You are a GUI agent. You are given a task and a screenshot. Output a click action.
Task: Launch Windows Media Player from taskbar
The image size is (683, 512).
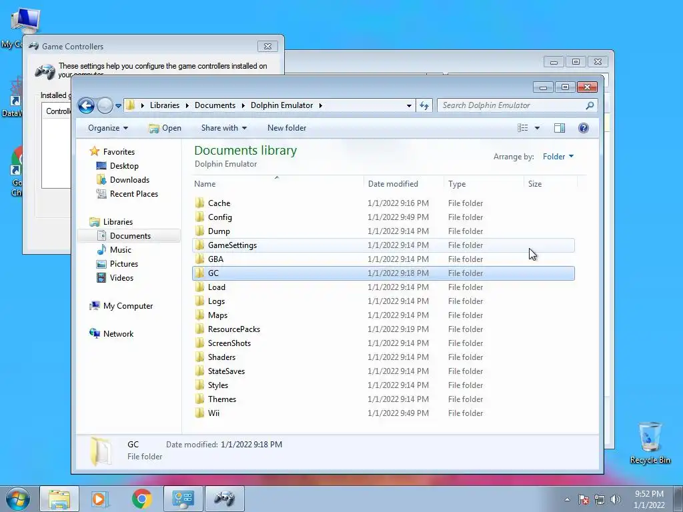100,499
